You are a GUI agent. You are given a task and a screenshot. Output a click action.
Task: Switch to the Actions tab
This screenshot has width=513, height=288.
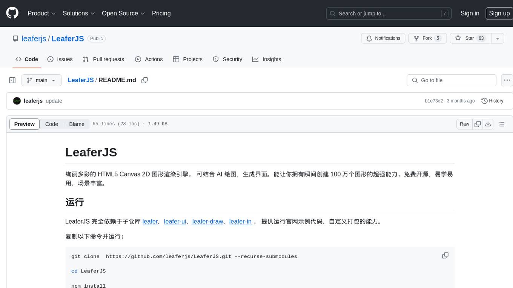pos(149,59)
